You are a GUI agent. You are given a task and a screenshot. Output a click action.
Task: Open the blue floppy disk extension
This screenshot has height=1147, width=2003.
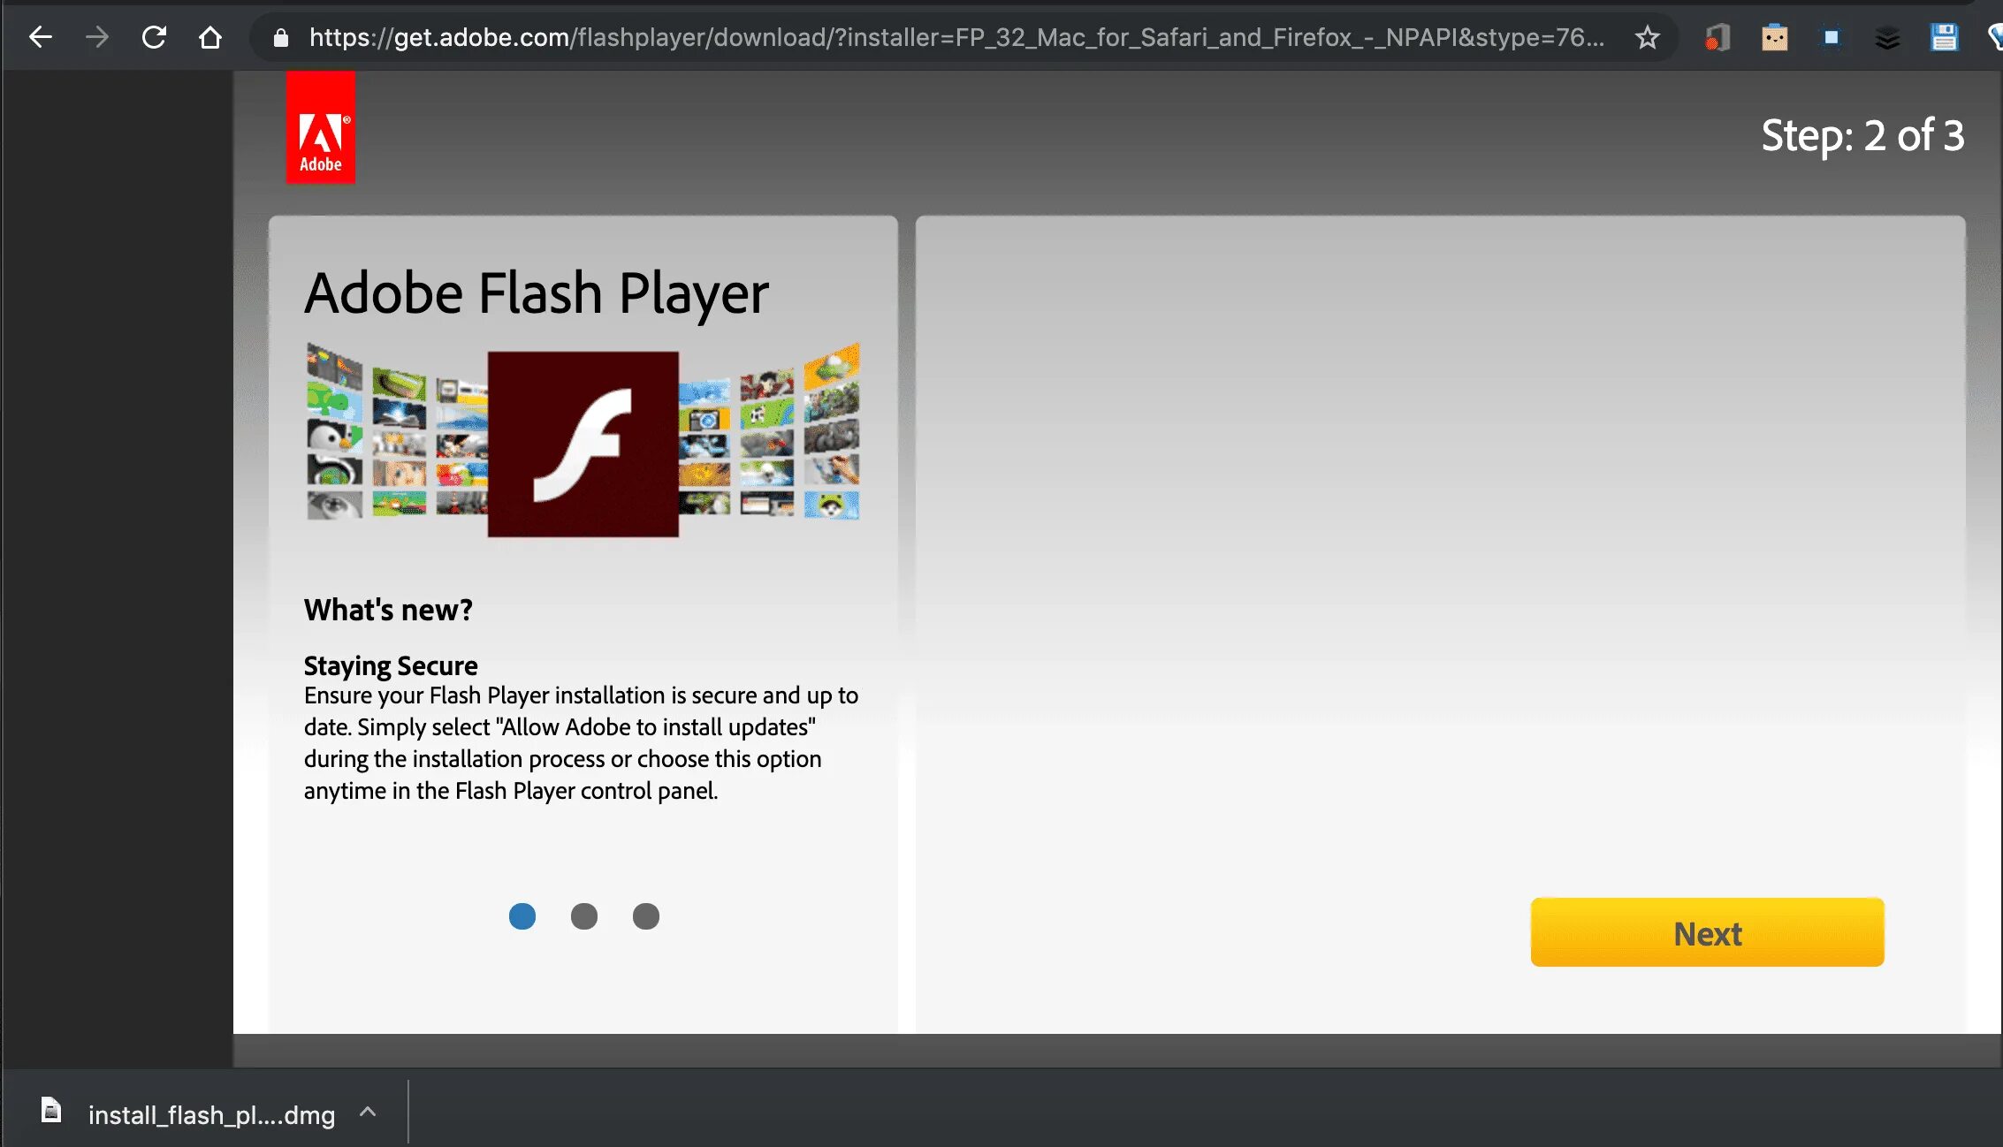1944,37
